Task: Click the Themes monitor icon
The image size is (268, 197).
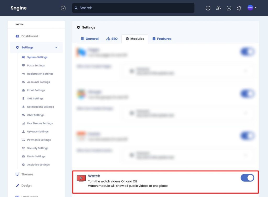Action: (17, 174)
